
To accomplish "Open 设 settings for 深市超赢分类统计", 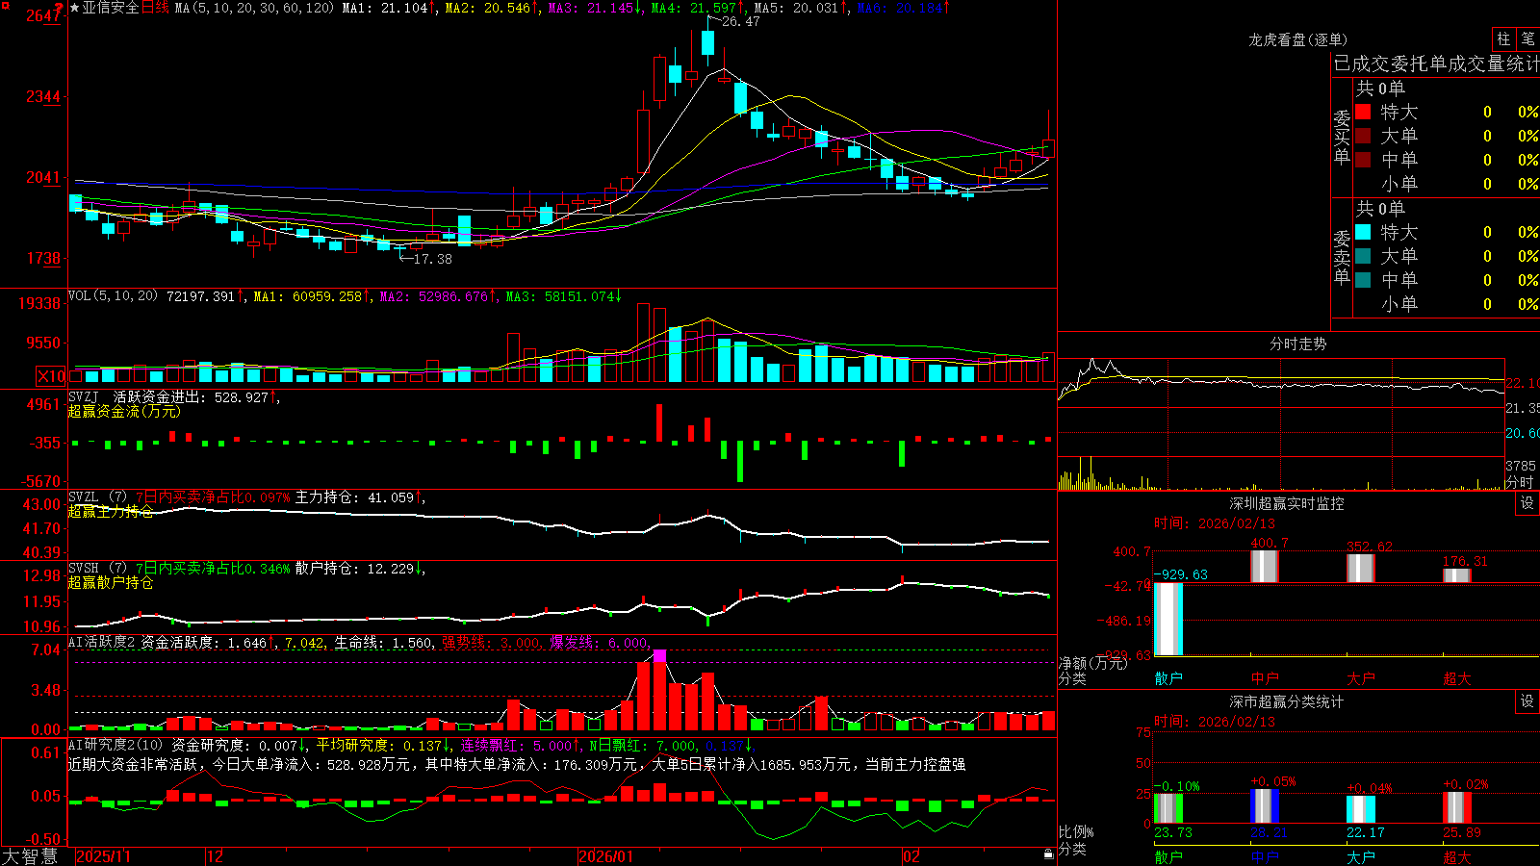I will click(x=1527, y=701).
